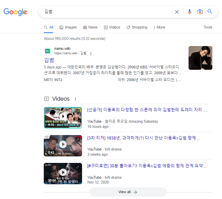The height and width of the screenshot is (199, 222).
Task: Select the All tab
Action: point(49,27)
